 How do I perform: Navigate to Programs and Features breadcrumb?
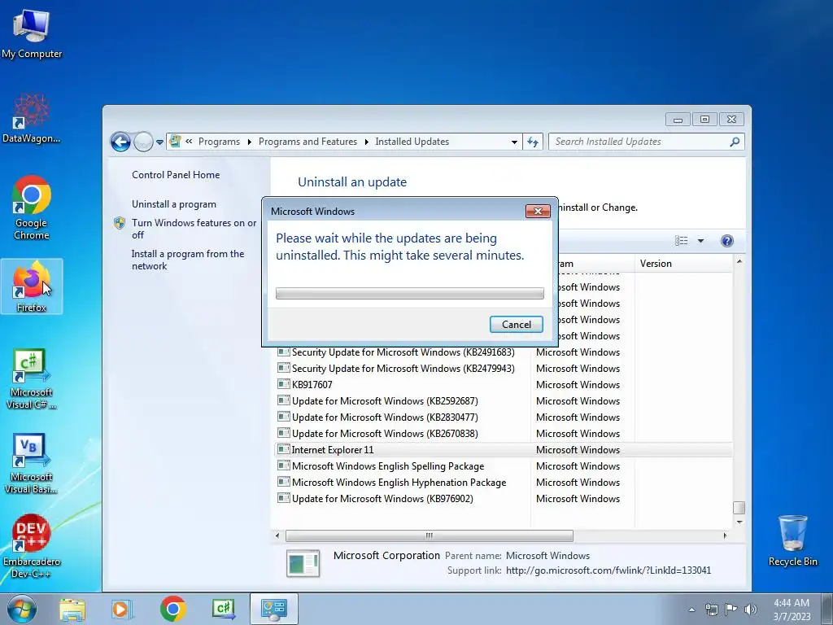[307, 142]
